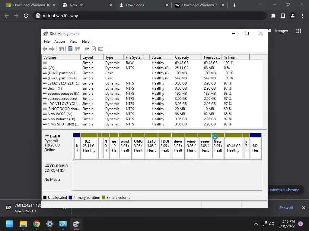The height and width of the screenshot is (231, 309).
Task: Select the 542 MB recovery partition block
Action: pyautogui.click(x=256, y=146)
